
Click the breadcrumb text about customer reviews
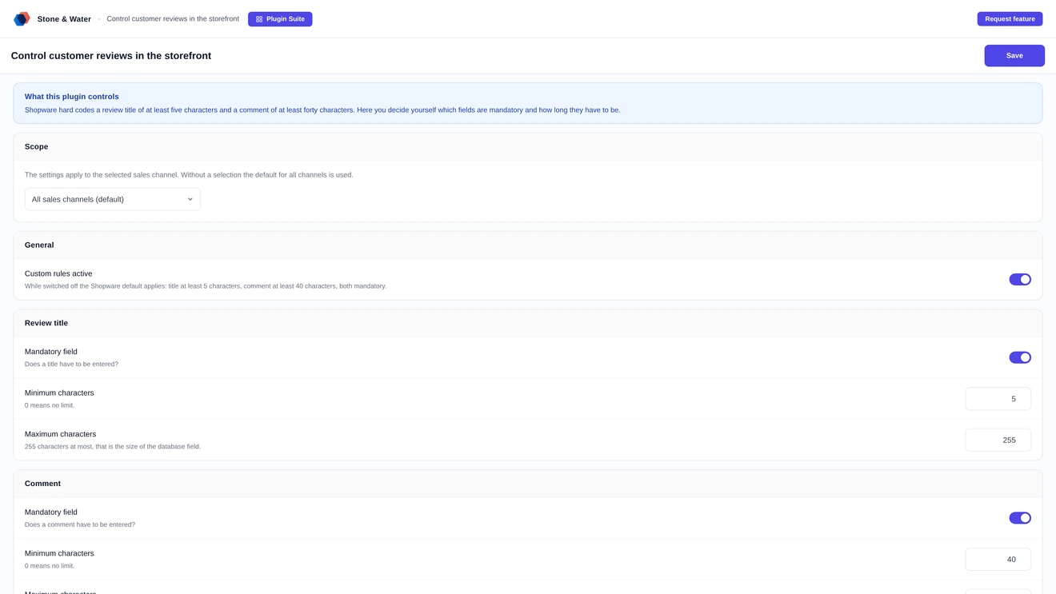click(x=173, y=19)
